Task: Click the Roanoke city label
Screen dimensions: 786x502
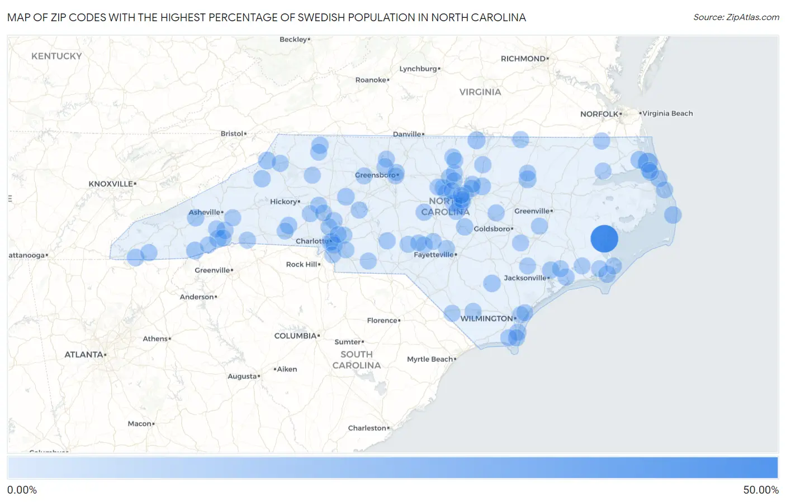Action: pyautogui.click(x=371, y=80)
